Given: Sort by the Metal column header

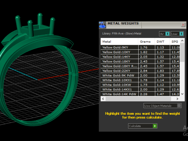Looking at the screenshot, I should (x=119, y=42).
